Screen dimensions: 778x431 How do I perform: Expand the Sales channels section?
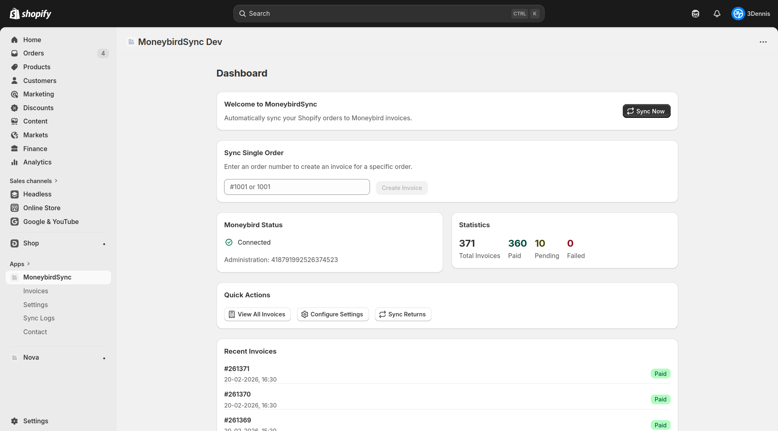coord(56,181)
